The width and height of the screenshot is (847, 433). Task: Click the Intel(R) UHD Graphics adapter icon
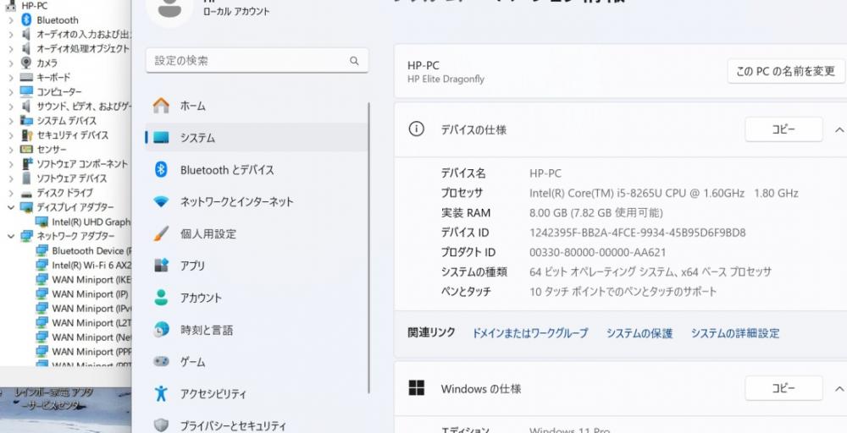point(42,222)
